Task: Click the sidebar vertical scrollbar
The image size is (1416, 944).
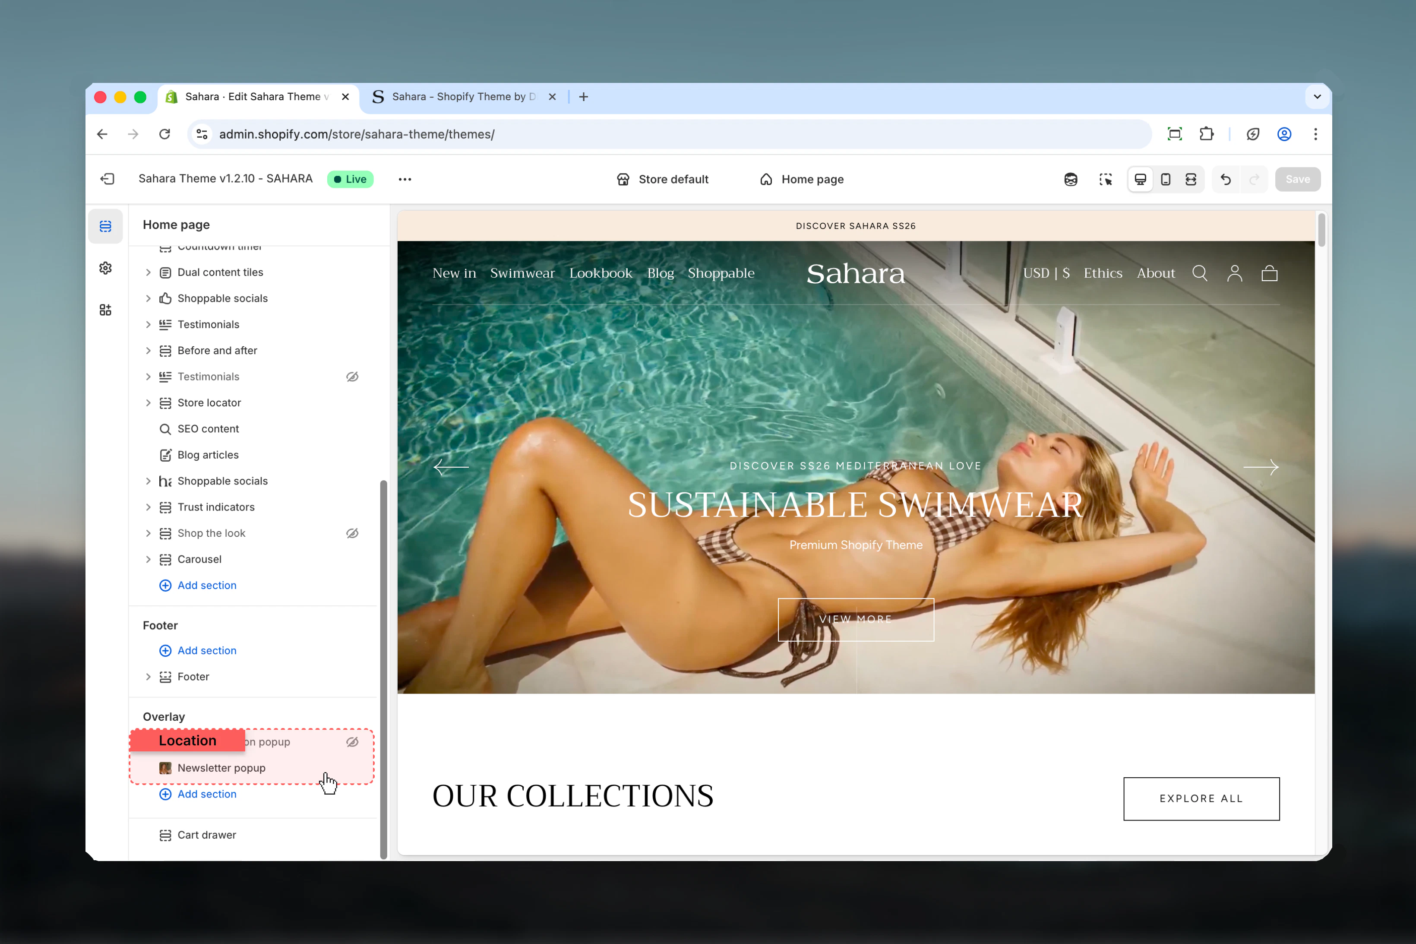Action: [383, 669]
